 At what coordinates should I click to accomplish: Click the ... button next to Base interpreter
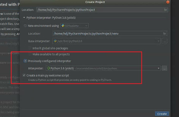164,41
